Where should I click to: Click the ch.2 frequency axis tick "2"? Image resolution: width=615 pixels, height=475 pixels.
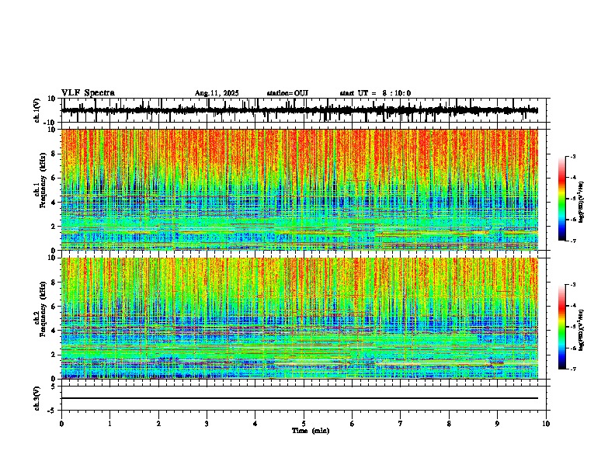54,355
